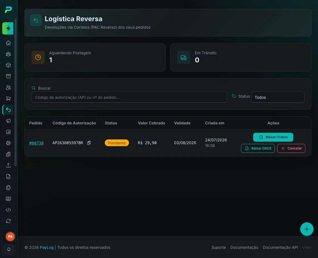This screenshot has width=318, height=258.
Task: Open the monitor screen icon in sidebar
Action: point(8,199)
